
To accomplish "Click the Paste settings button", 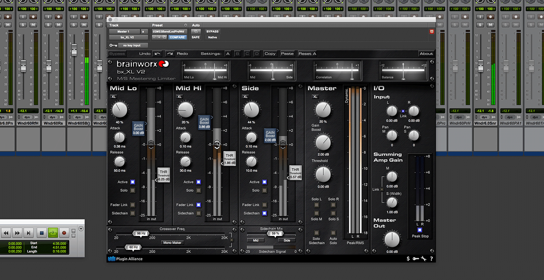I will pos(287,54).
